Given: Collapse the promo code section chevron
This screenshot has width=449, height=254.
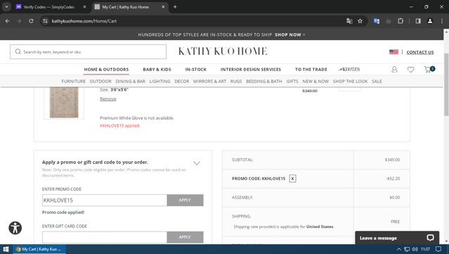Looking at the screenshot, I should click(x=197, y=163).
